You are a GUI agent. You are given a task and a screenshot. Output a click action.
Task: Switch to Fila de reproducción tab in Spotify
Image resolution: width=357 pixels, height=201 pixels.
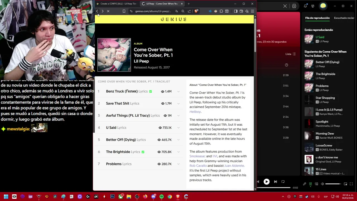click(x=317, y=18)
